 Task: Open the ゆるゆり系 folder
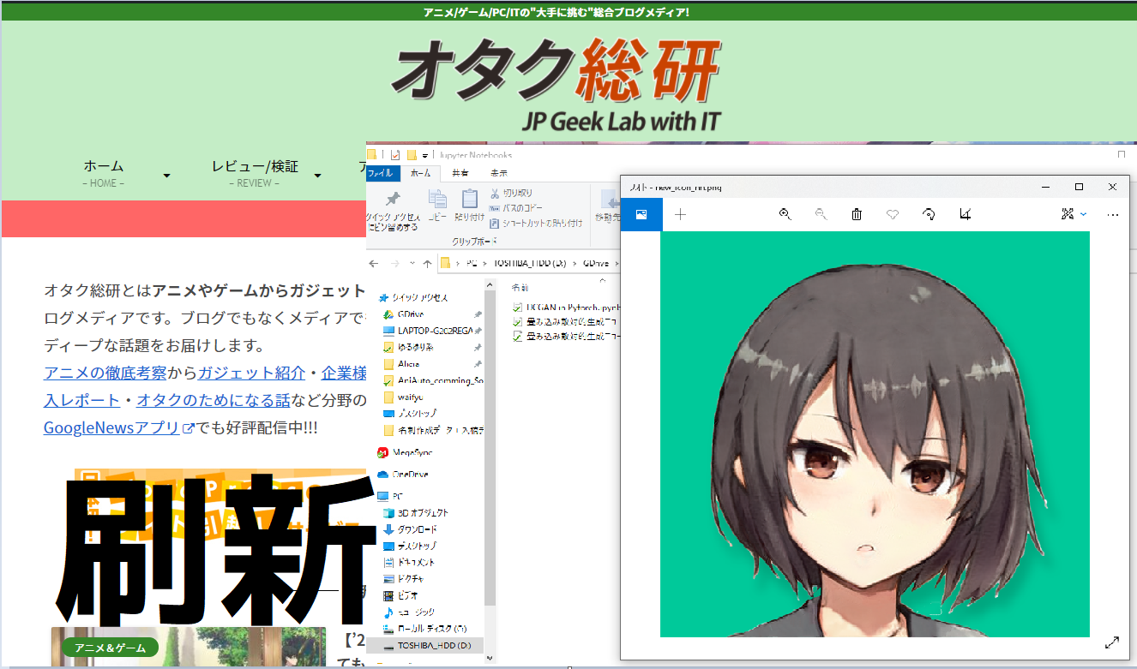(409, 348)
